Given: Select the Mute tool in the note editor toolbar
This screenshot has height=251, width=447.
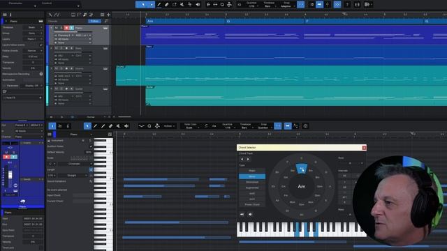Looking at the screenshot, I should tap(118, 126).
